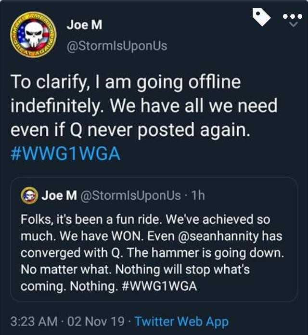Click the small avatar in quoted tweet
The width and height of the screenshot is (308, 335).
click(x=28, y=196)
